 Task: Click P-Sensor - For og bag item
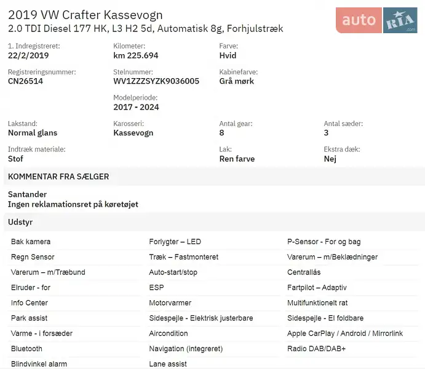pyautogui.click(x=324, y=242)
